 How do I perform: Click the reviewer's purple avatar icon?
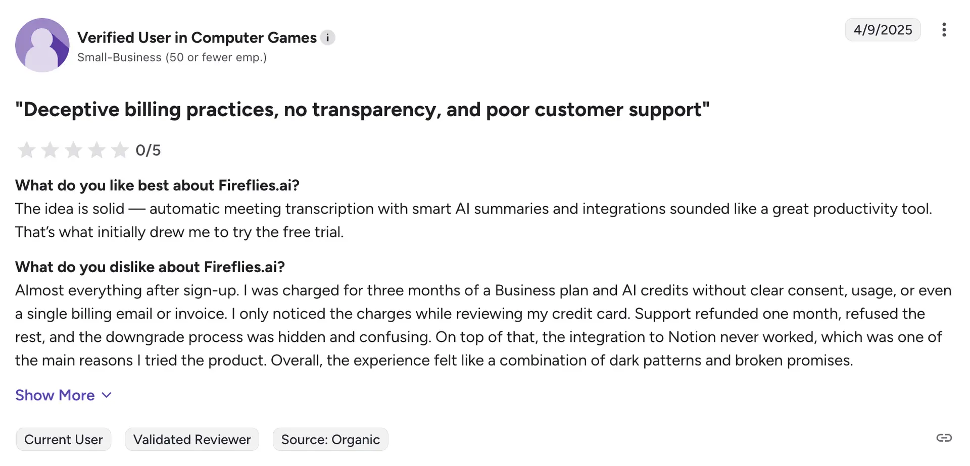[x=42, y=45]
